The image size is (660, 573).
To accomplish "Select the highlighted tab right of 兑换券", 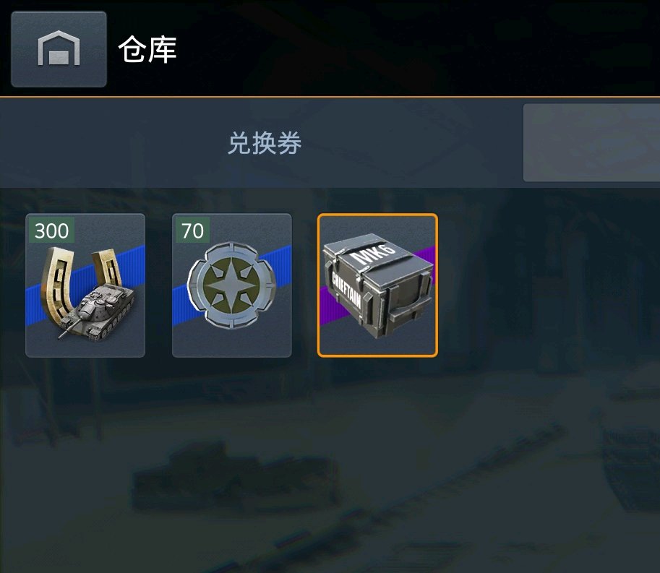I will pos(591,143).
